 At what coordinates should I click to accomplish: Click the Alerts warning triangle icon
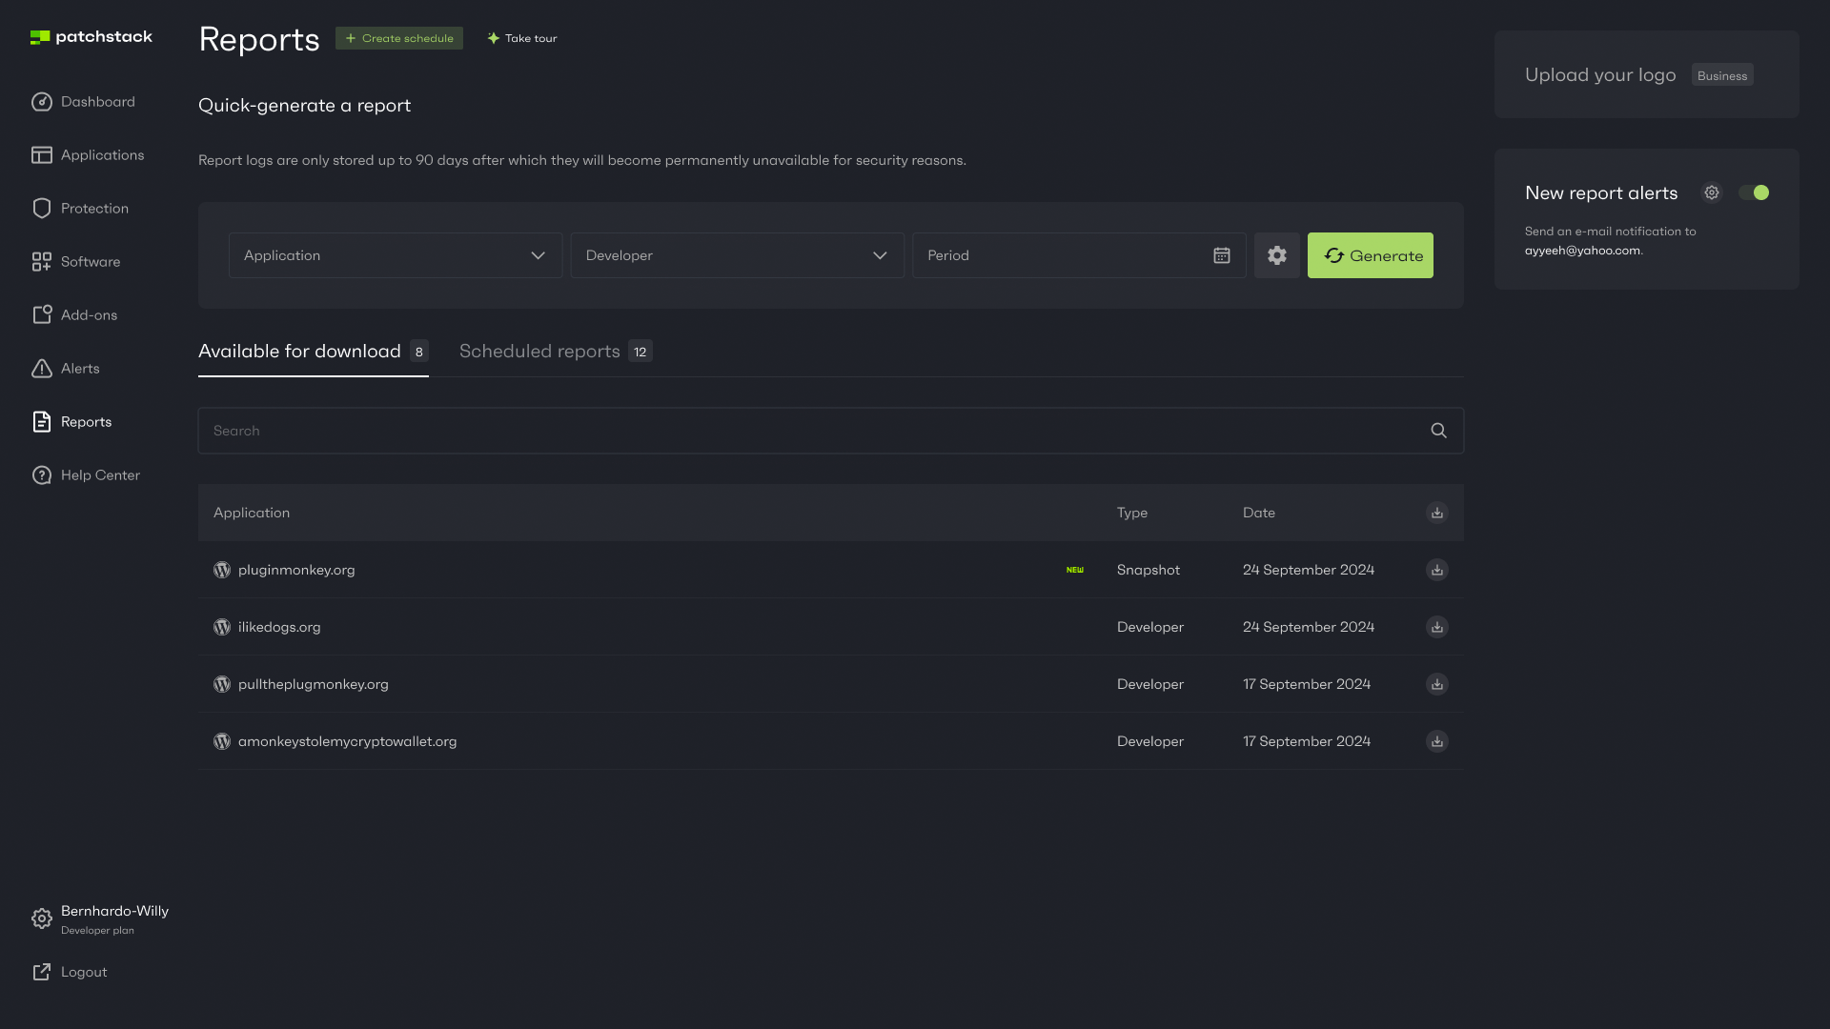tap(42, 369)
